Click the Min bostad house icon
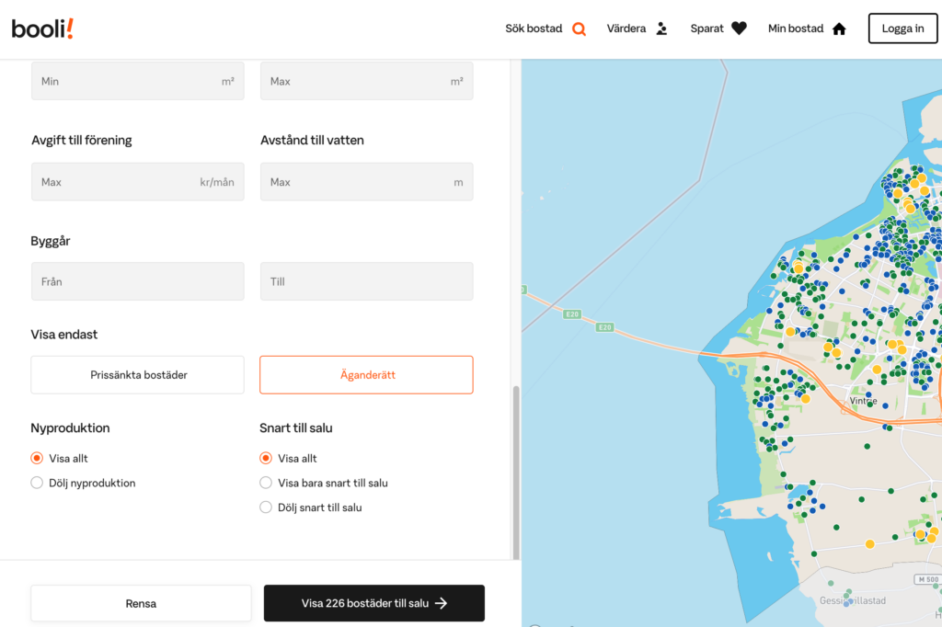Screen dimensions: 942x627 click(x=839, y=28)
